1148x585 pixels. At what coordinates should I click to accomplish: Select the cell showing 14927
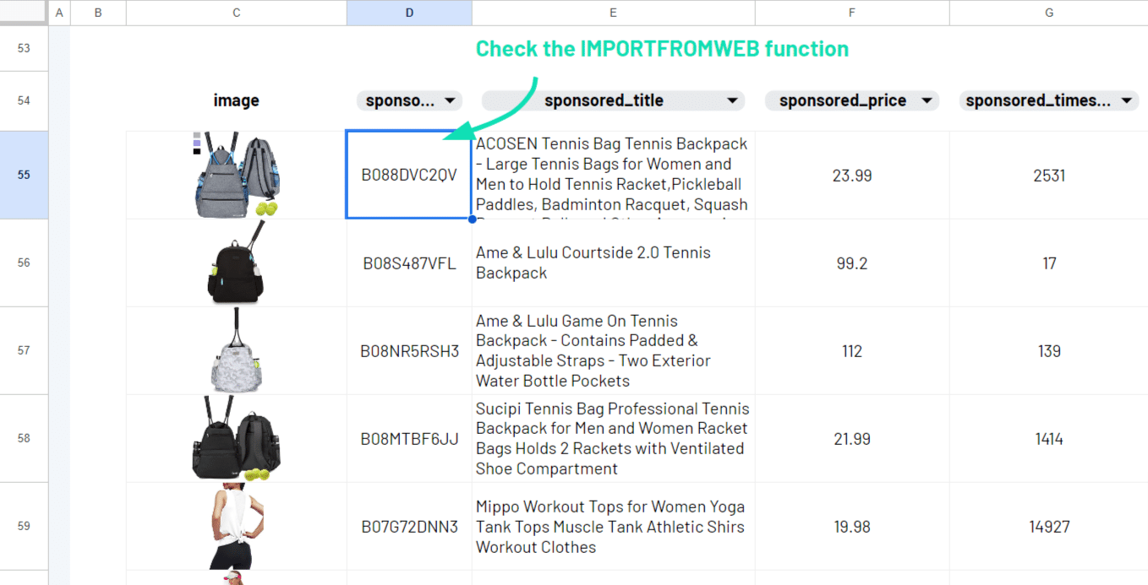point(1048,527)
